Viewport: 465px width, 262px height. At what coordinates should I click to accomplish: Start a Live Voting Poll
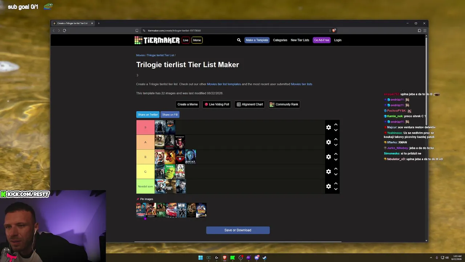[217, 104]
